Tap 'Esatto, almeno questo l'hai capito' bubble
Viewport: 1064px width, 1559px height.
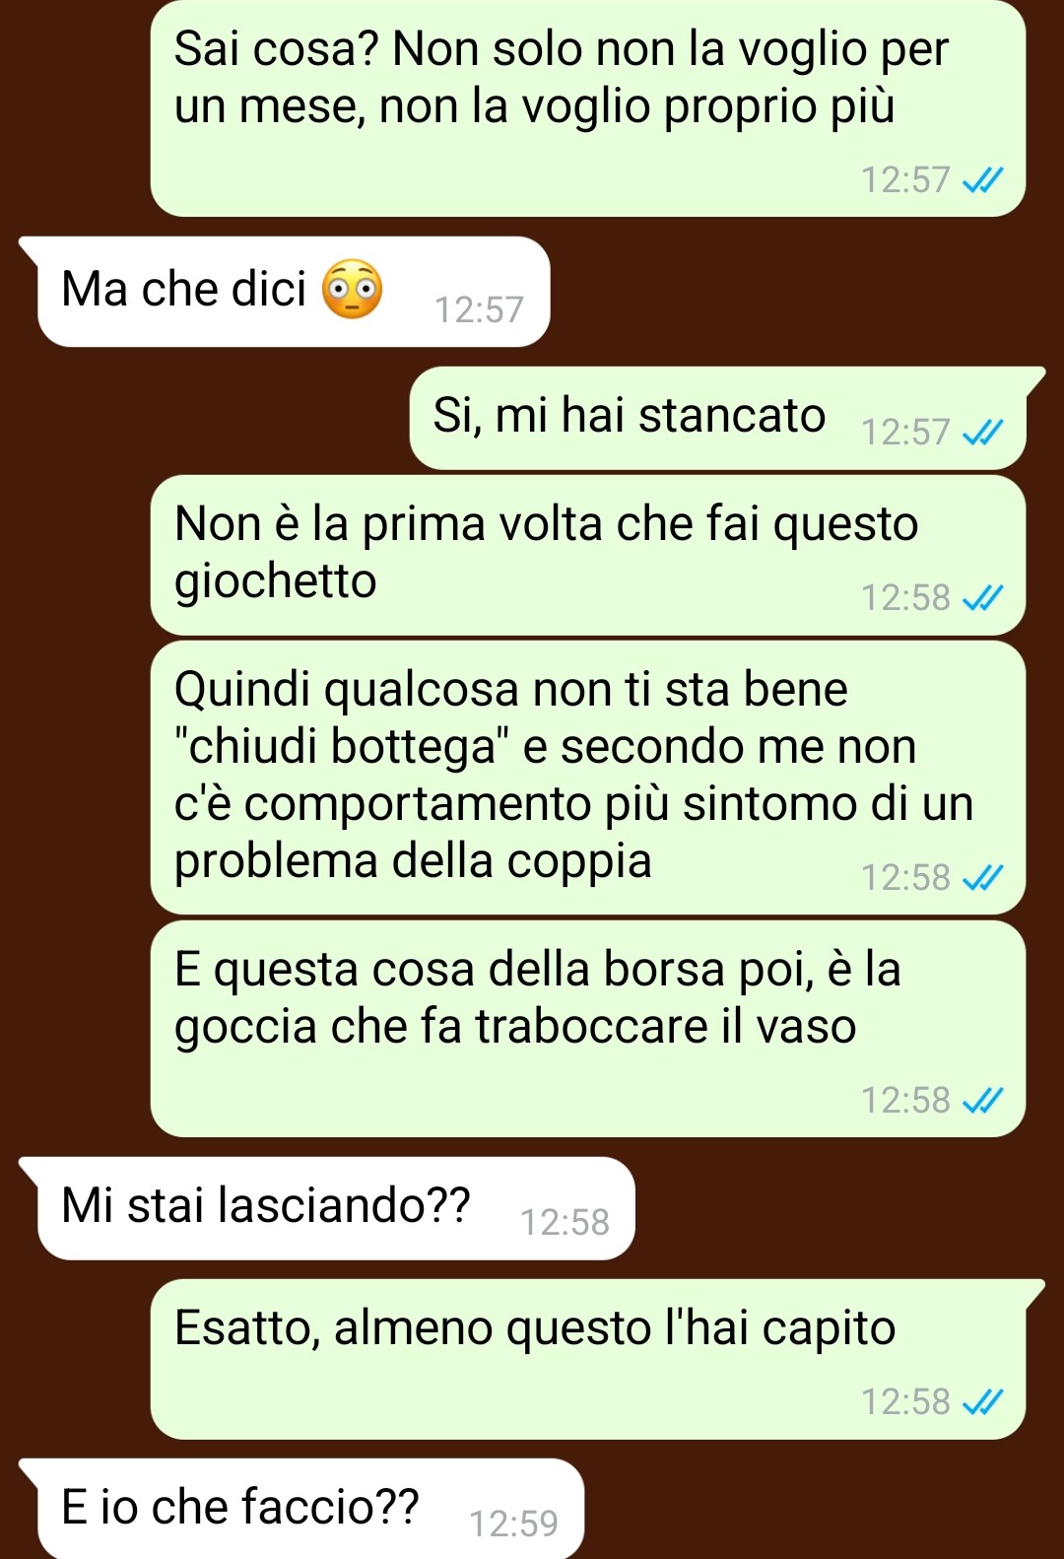pos(597,1359)
